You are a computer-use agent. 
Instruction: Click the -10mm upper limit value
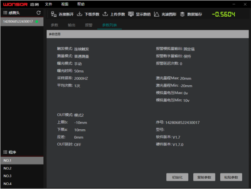point(80,123)
